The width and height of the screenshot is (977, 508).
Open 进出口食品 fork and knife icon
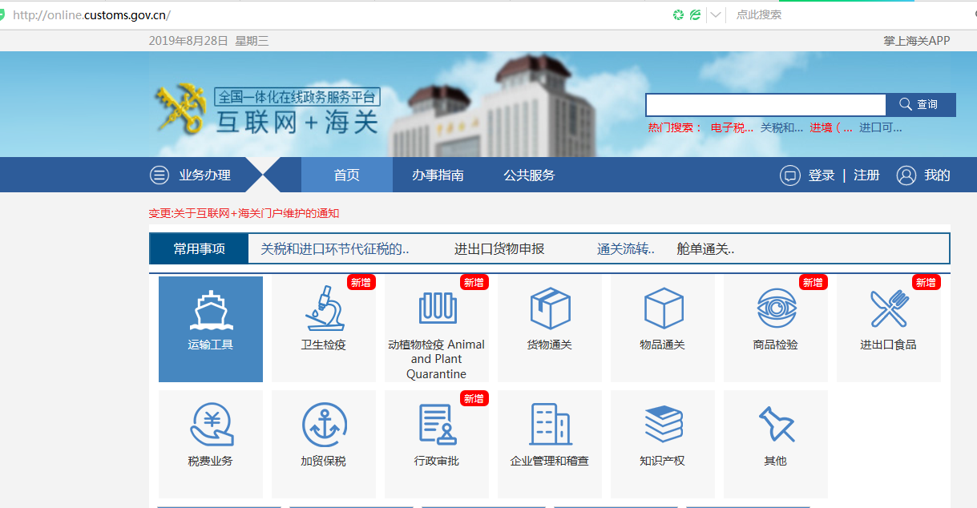click(889, 308)
